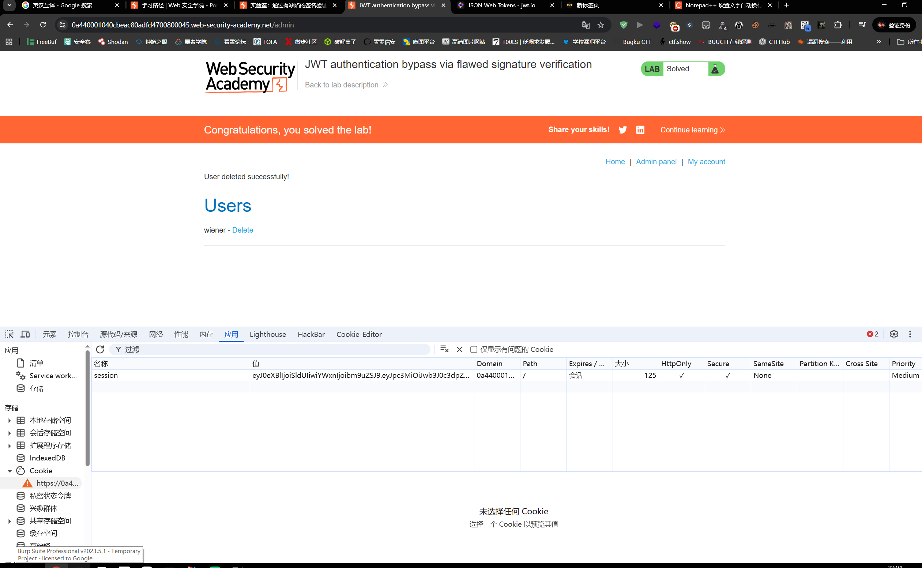Expand the 共享存储空间 tree node
The height and width of the screenshot is (568, 922).
10,521
